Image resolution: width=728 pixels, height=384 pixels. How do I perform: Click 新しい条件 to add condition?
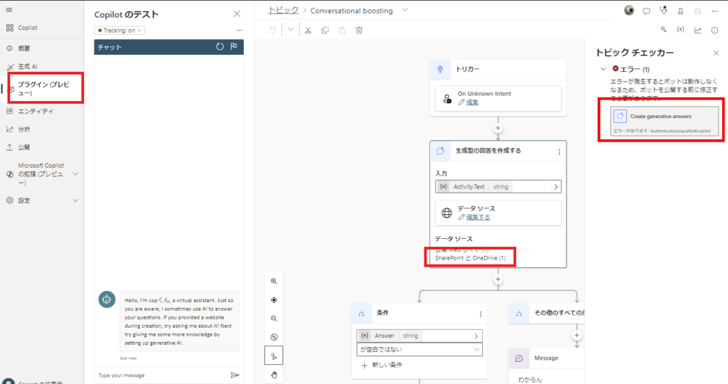[382, 366]
